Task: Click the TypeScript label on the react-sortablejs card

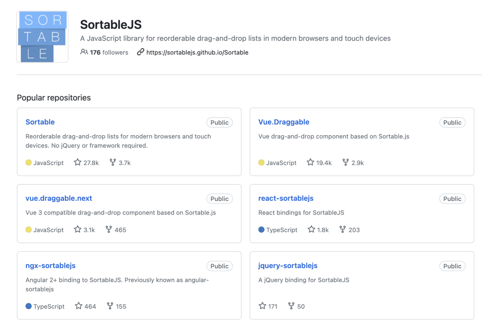Action: (282, 230)
